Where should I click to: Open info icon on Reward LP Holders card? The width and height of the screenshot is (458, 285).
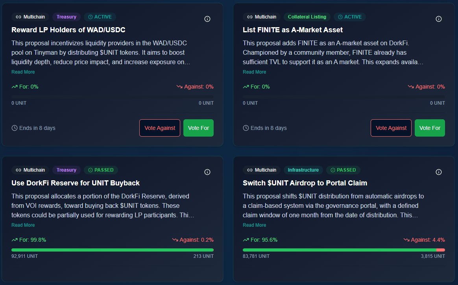[x=207, y=19]
